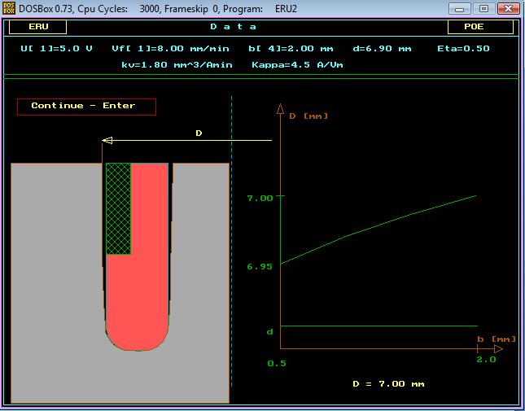The width and height of the screenshot is (525, 411).
Task: Click the D dimension arrow head
Action: click(107, 140)
